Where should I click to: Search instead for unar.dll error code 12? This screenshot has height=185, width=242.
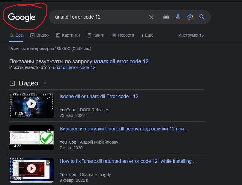click(x=74, y=67)
